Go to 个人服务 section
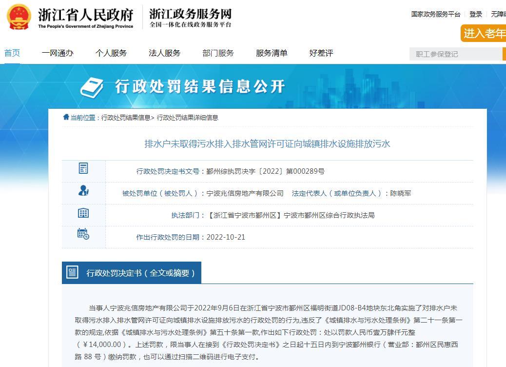This screenshot has height=367, width=506. pyautogui.click(x=111, y=53)
